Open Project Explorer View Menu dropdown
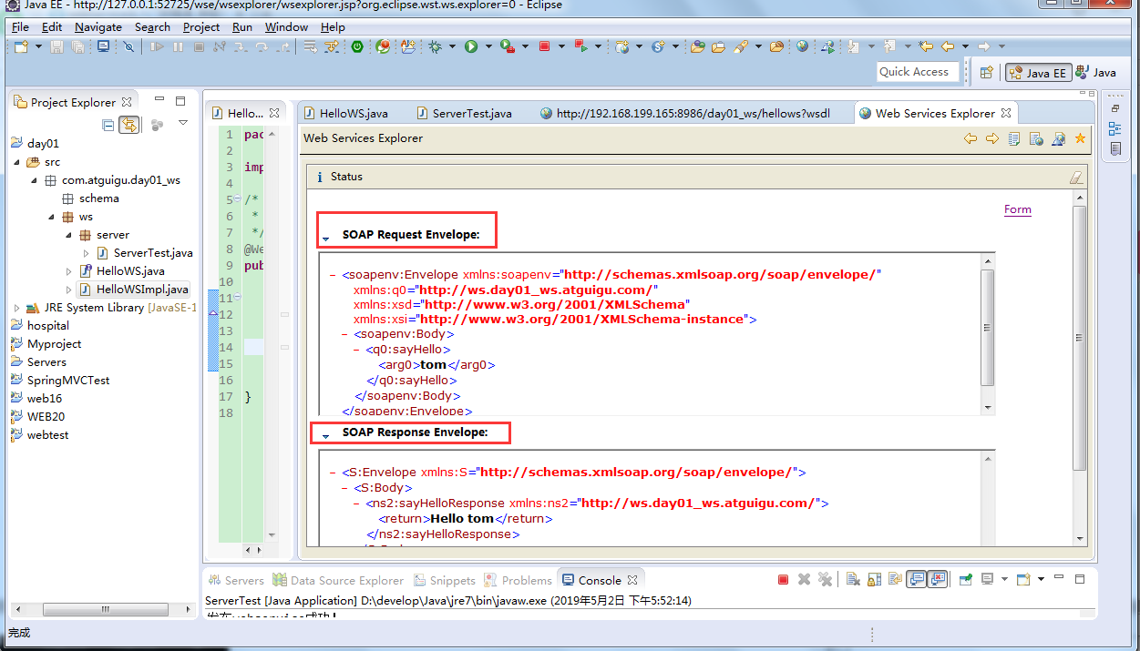Screen dimensions: 1140x651 tap(183, 124)
